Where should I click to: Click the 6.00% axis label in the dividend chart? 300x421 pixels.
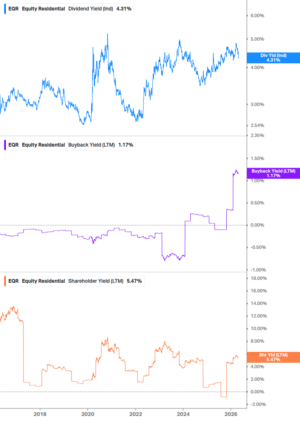point(257,16)
